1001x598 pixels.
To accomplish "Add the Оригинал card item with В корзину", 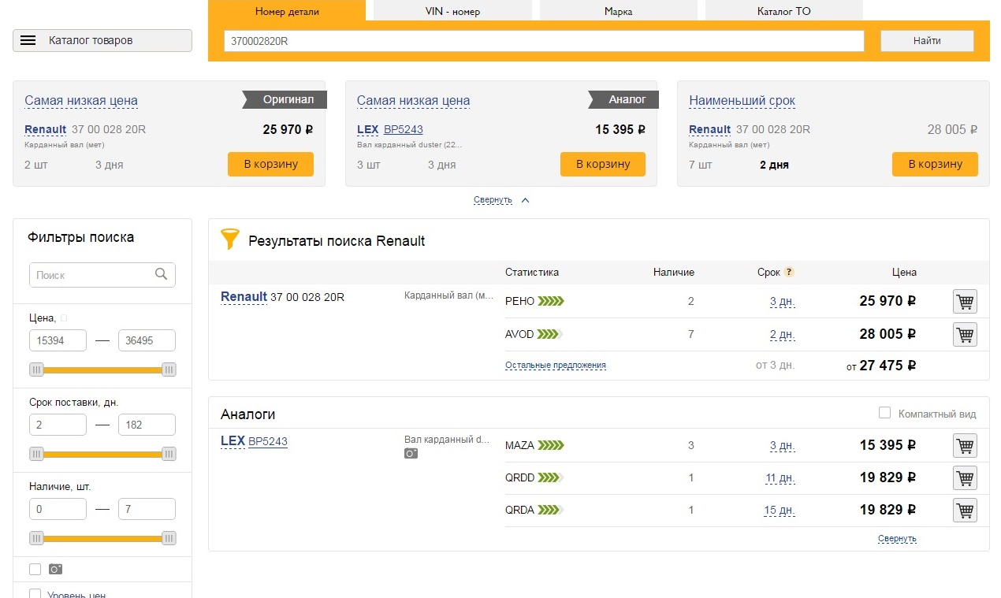I will coord(270,164).
